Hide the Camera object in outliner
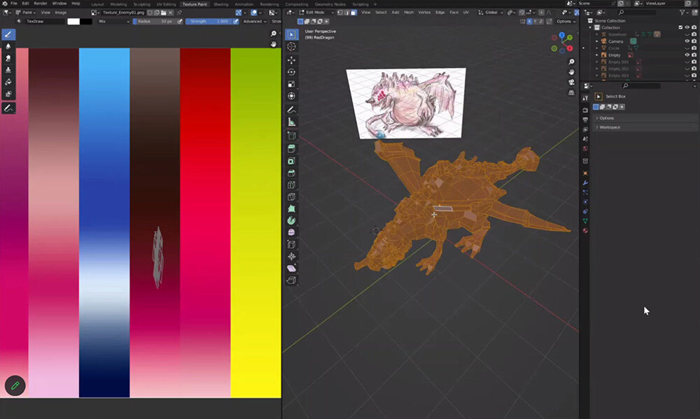The height and width of the screenshot is (419, 700). tap(686, 41)
